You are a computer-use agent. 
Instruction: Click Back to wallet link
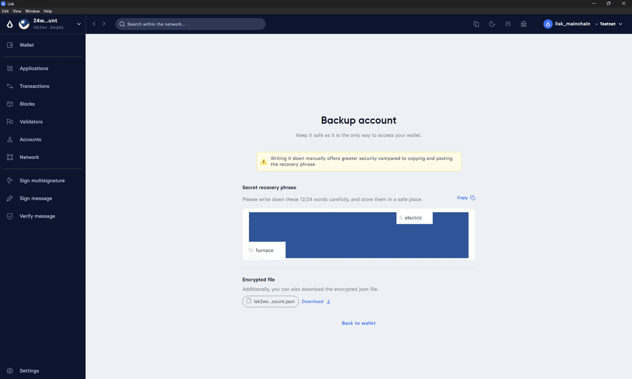click(359, 323)
